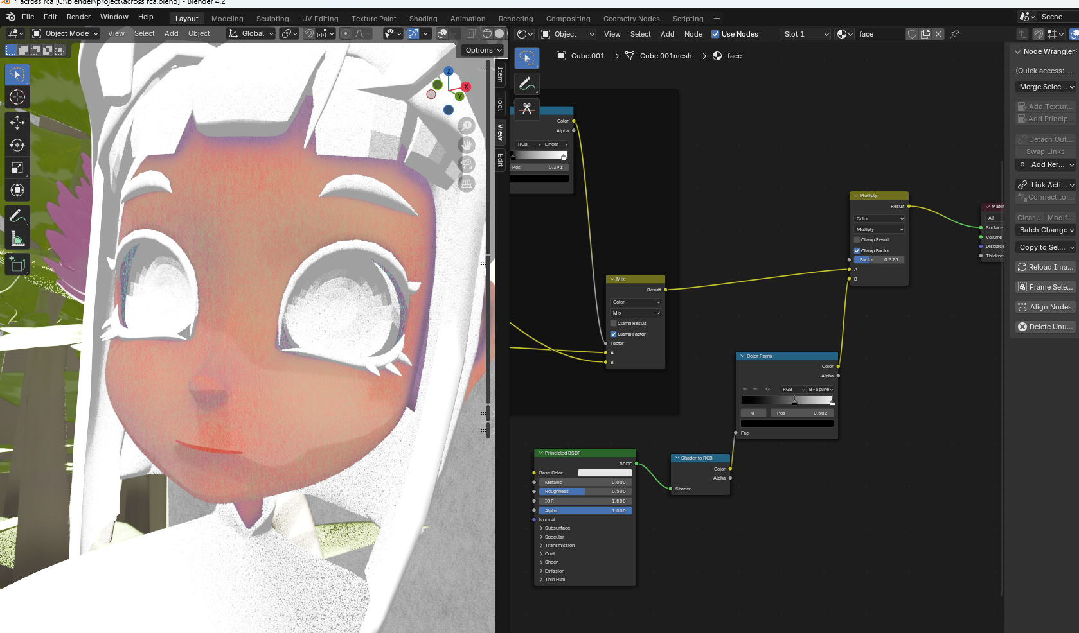The image size is (1079, 633).
Task: Duplicate the face material with new material icon
Action: pyautogui.click(x=925, y=34)
